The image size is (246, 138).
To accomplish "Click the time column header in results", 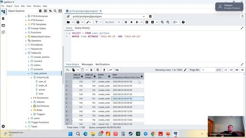I will (x=128, y=76).
